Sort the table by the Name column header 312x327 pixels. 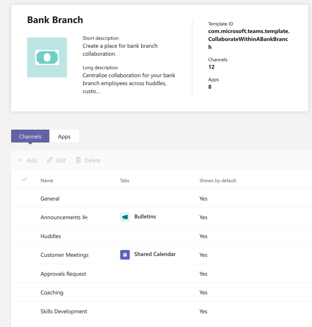[47, 180]
